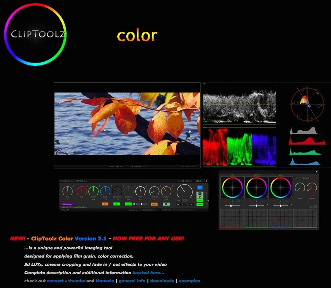This screenshot has width=331, height=288.
Task: Click the lift level slider handle
Action: (231, 205)
